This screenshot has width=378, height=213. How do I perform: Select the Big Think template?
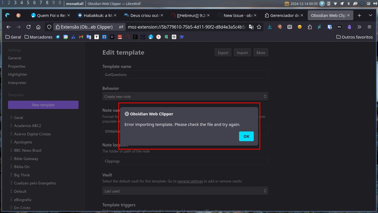22,175
